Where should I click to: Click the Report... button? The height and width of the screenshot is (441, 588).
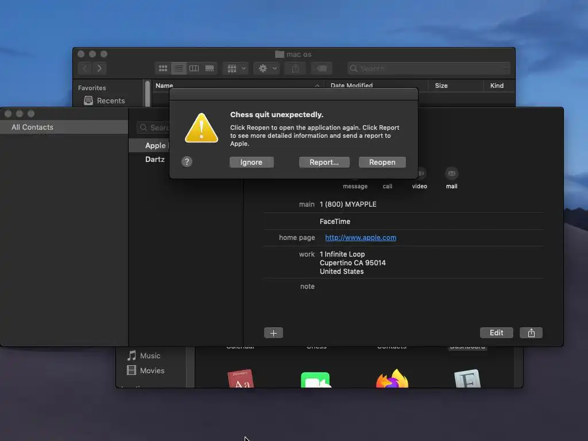(x=324, y=162)
